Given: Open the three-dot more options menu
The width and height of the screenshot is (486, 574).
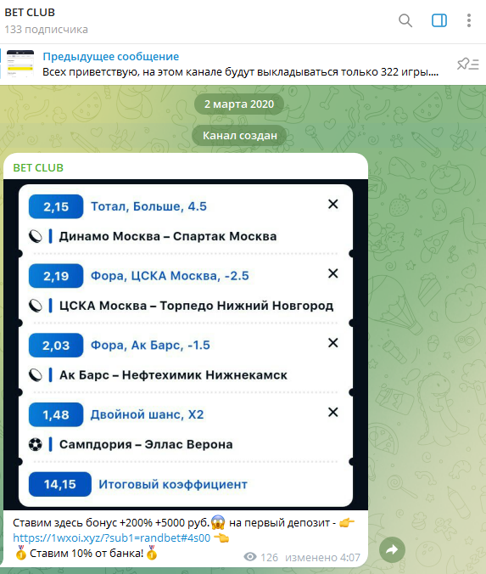Looking at the screenshot, I should coord(469,20).
